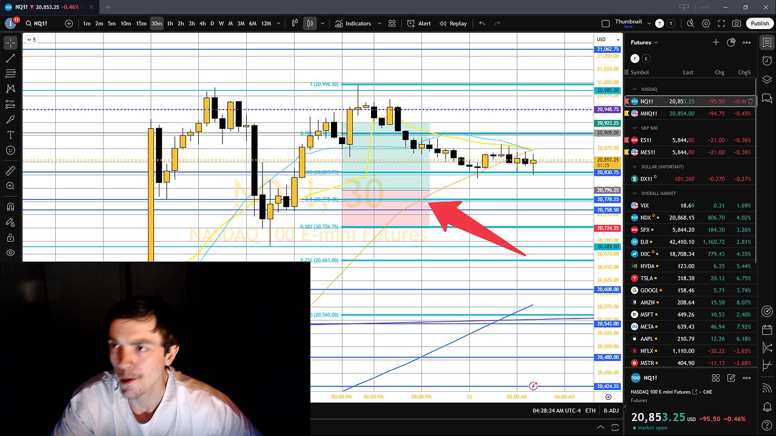Open the Fibonacci and Gann tools

(x=10, y=73)
